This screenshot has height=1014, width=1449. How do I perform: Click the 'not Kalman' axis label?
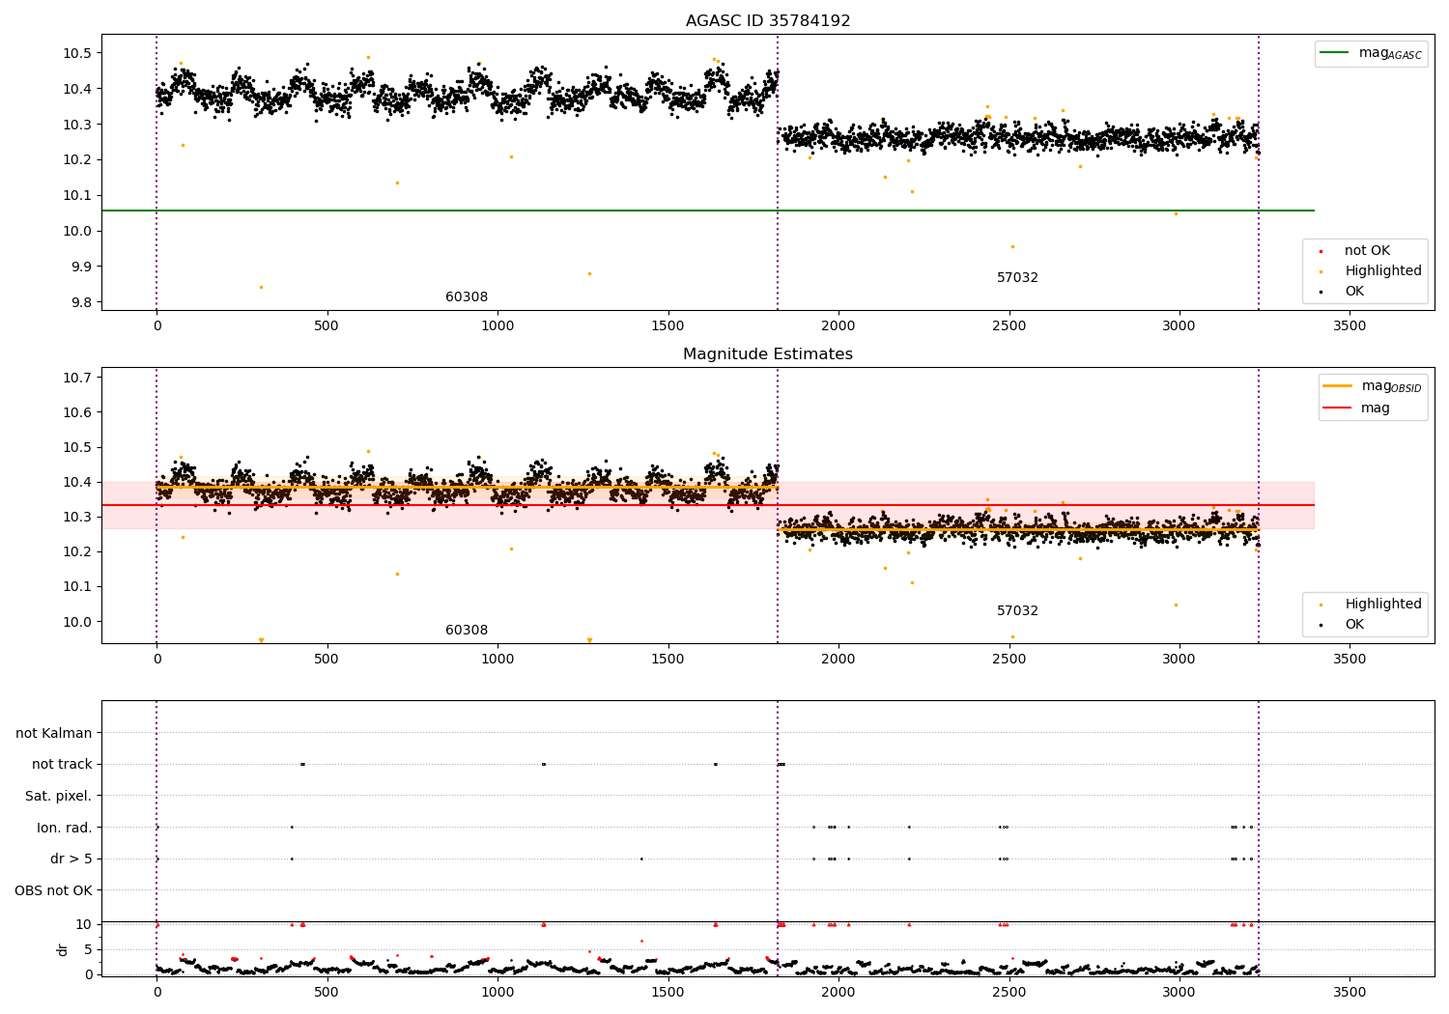pyautogui.click(x=54, y=734)
